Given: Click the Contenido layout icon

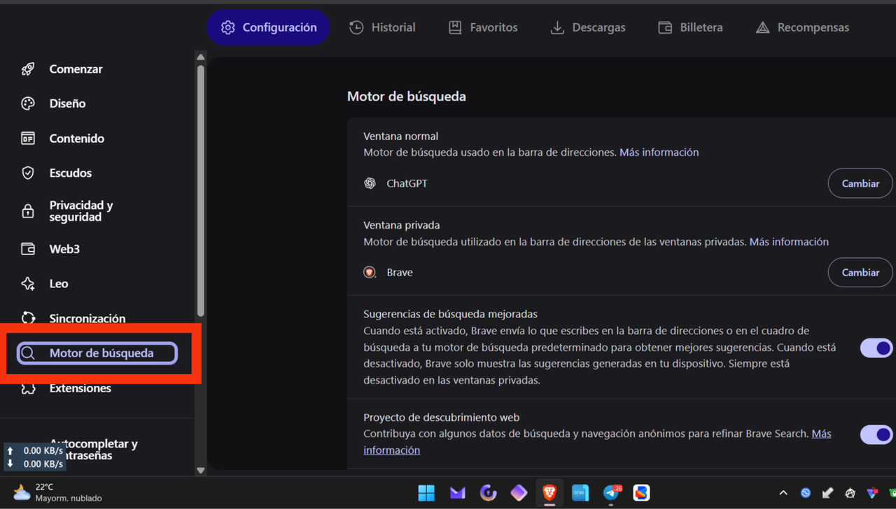Looking at the screenshot, I should click(x=28, y=138).
